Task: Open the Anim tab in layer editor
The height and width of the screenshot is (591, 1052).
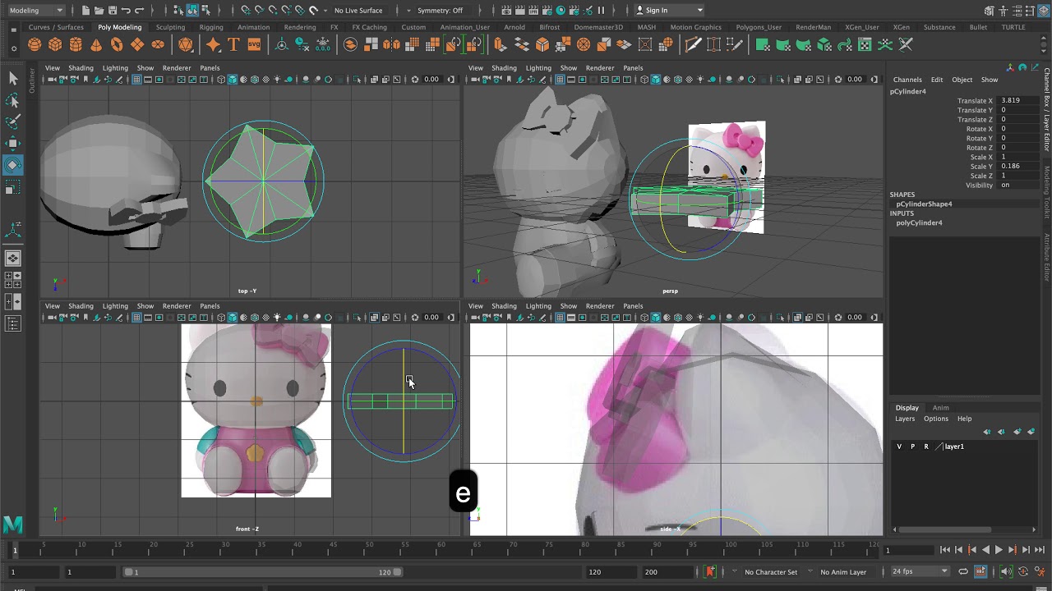Action: tap(940, 408)
